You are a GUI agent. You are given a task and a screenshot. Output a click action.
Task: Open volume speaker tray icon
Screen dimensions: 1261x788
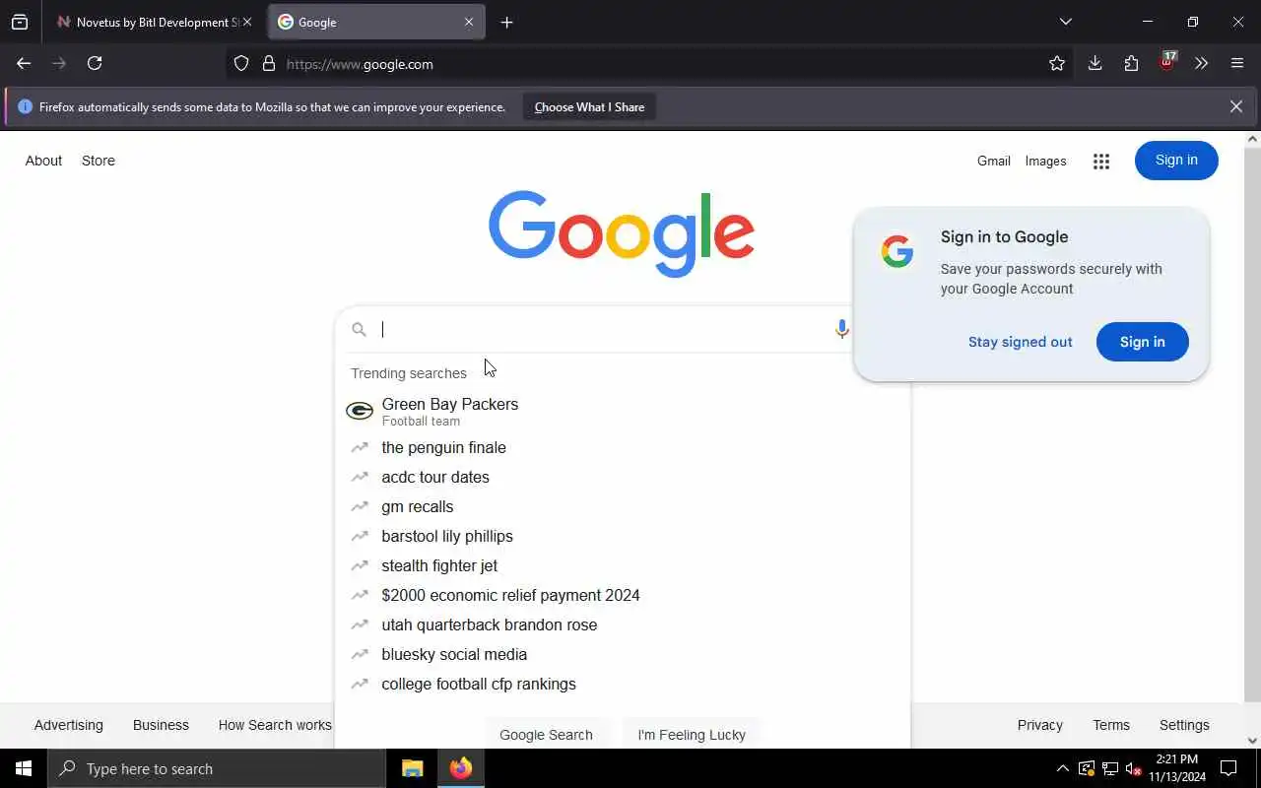click(1133, 768)
